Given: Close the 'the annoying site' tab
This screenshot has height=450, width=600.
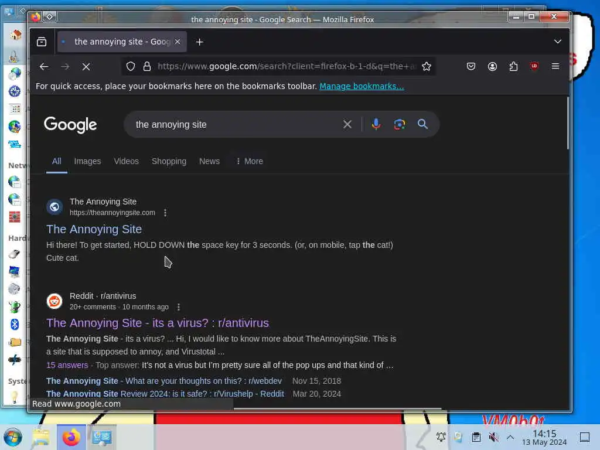Looking at the screenshot, I should [x=178, y=42].
